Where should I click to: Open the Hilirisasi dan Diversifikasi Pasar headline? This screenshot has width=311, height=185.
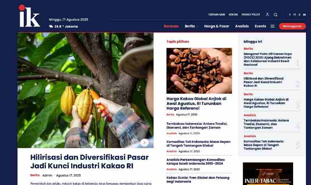pos(89,161)
